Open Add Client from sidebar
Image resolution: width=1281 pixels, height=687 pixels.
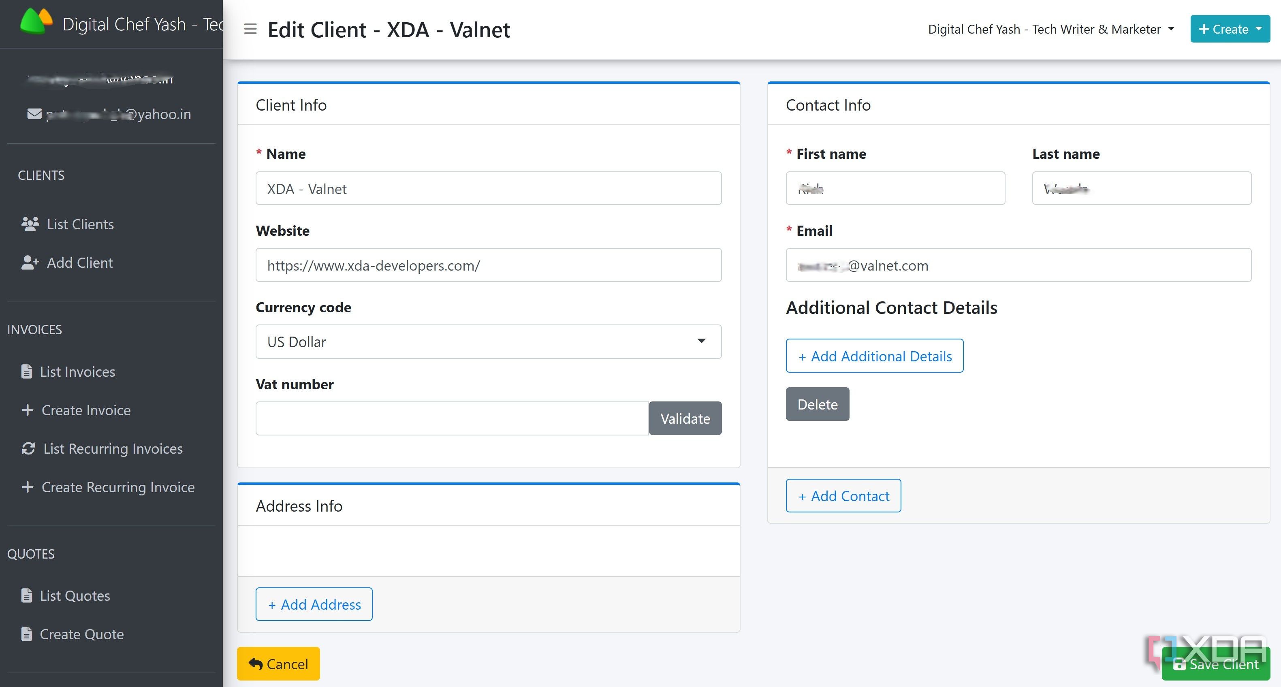click(80, 262)
